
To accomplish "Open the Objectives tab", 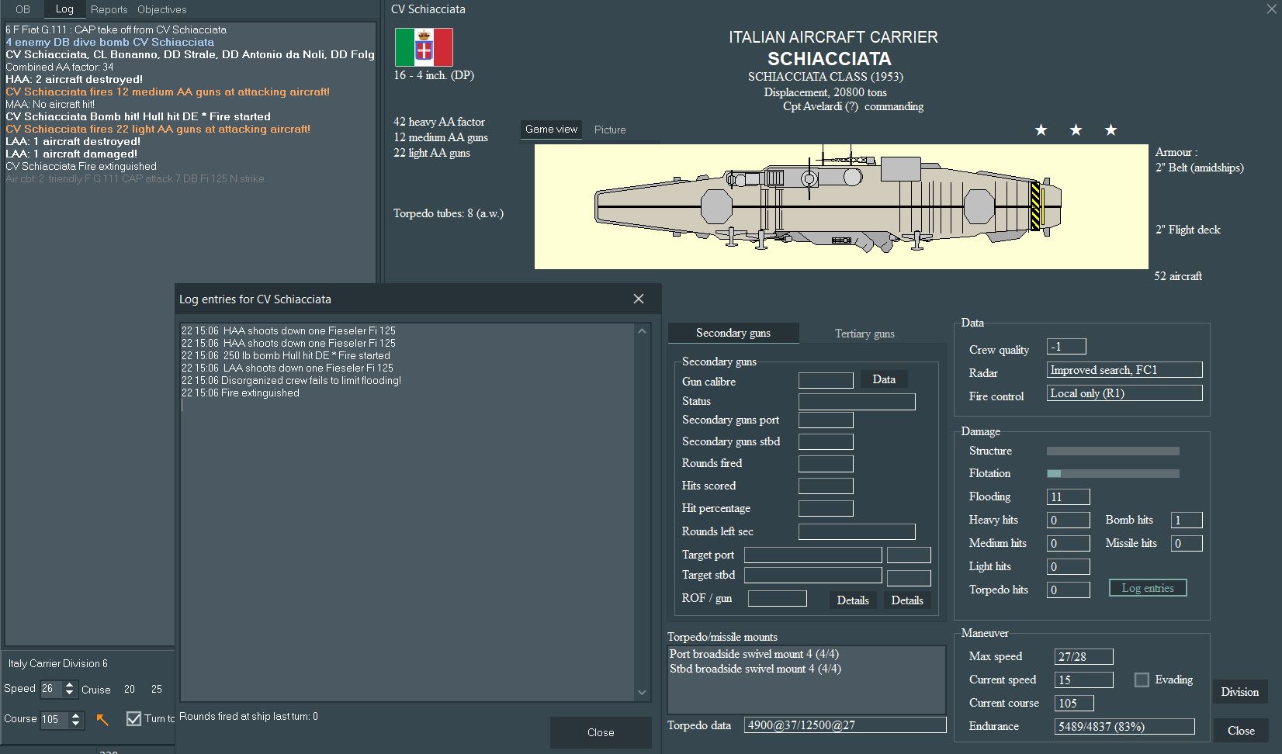I will point(162,9).
